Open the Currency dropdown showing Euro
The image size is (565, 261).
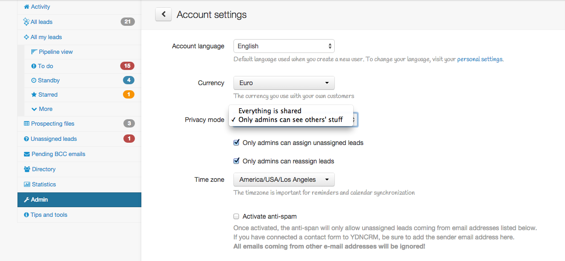pyautogui.click(x=284, y=83)
